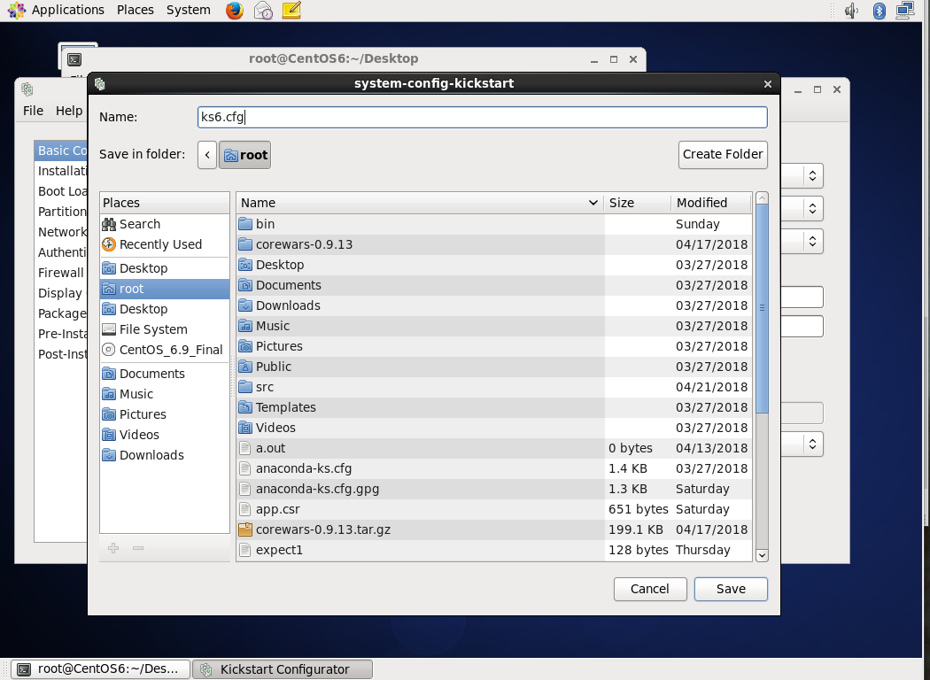Select the src folder in file list
Viewport: 930px width, 680px height.
493,387
